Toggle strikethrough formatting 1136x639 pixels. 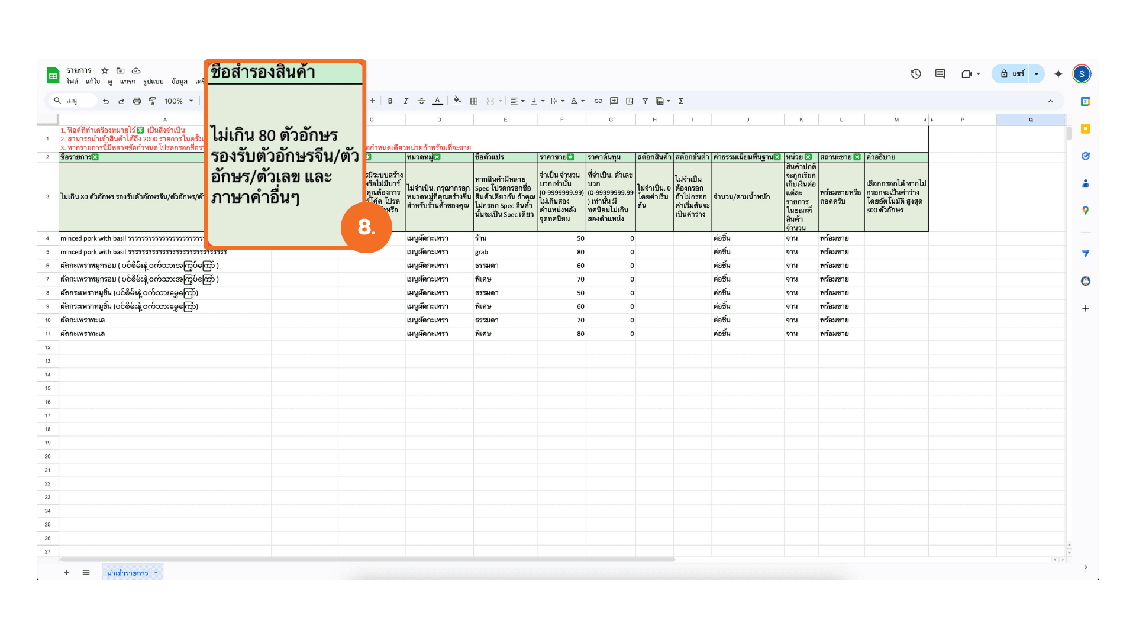click(x=421, y=101)
